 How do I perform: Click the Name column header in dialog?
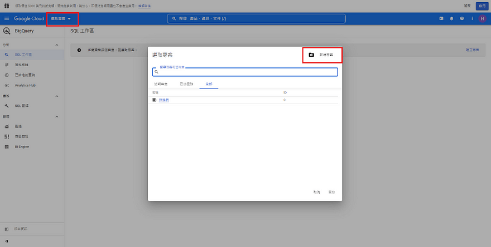click(x=155, y=93)
